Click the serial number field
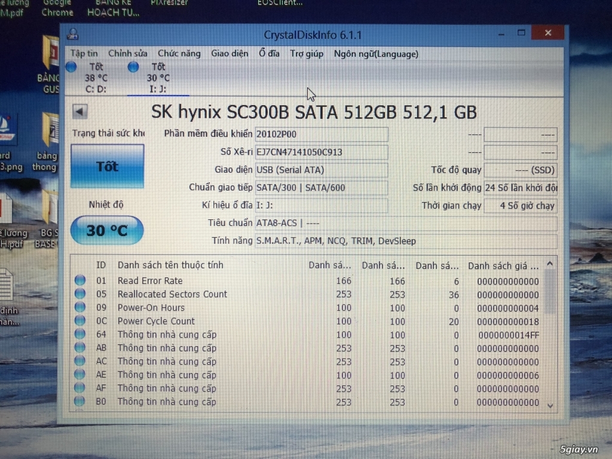Screen dimensions: 612x459 pyautogui.click(x=322, y=152)
